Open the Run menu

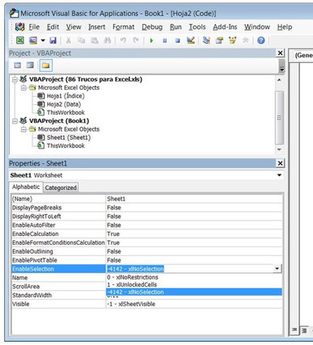click(176, 27)
